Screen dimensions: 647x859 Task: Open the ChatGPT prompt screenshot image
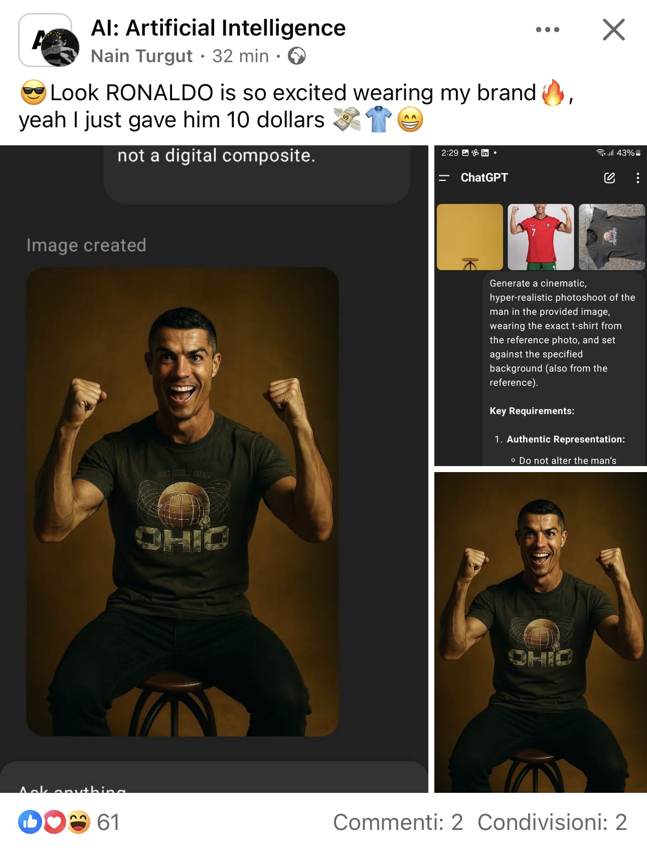pyautogui.click(x=540, y=306)
